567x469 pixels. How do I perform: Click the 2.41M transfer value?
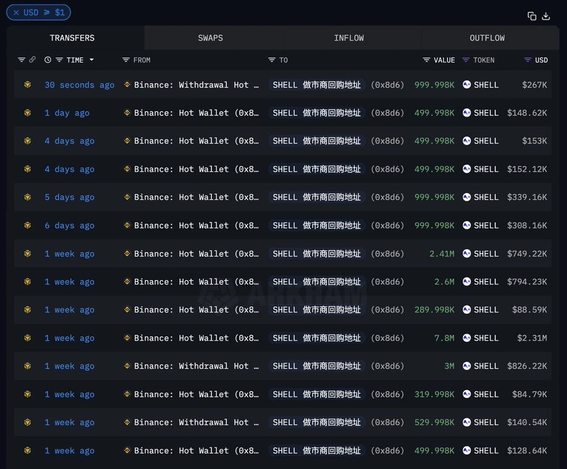pyautogui.click(x=442, y=254)
